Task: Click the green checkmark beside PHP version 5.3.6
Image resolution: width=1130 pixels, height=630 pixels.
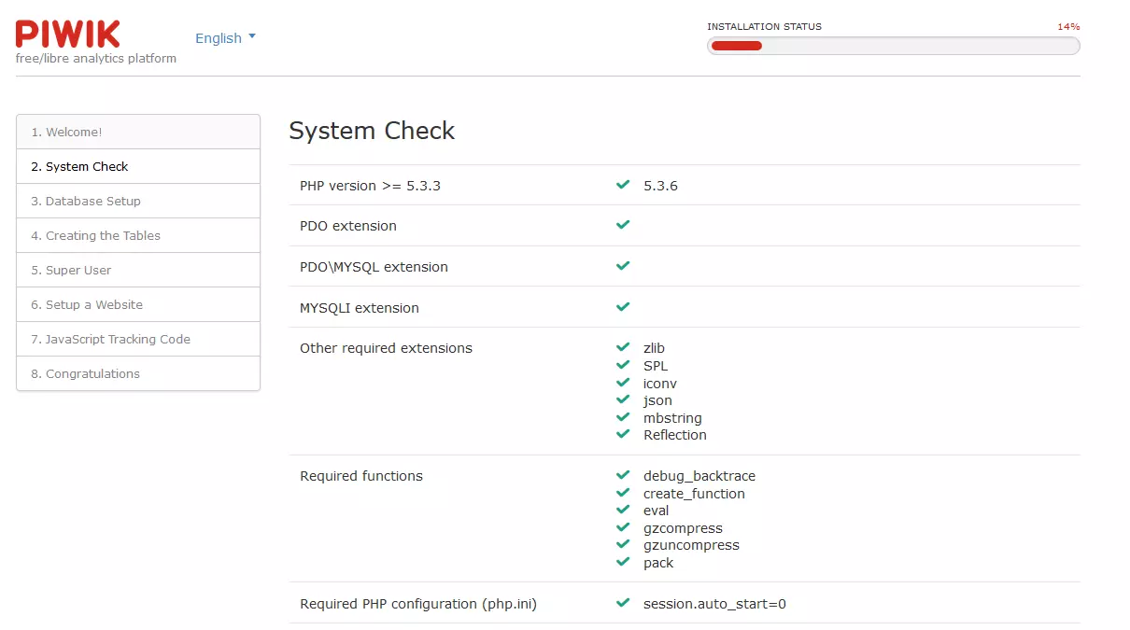Action: click(623, 185)
